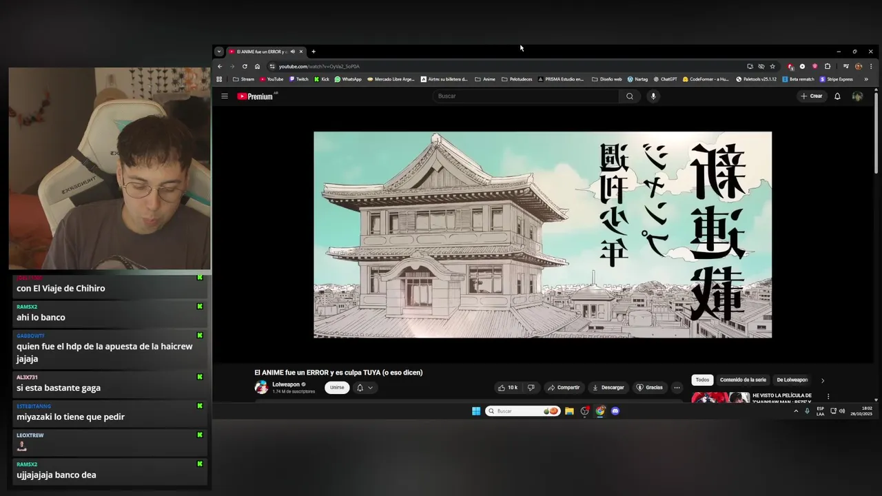Click the Windows taskbar Buscar box
The width and height of the screenshot is (882, 496).
(523, 411)
